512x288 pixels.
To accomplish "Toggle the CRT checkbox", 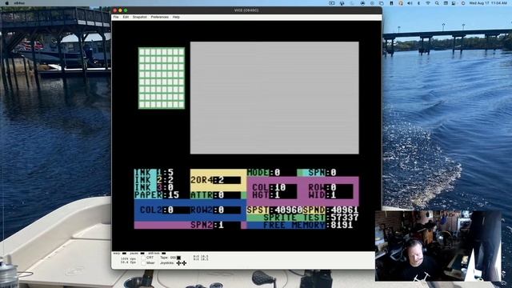I will point(143,258).
